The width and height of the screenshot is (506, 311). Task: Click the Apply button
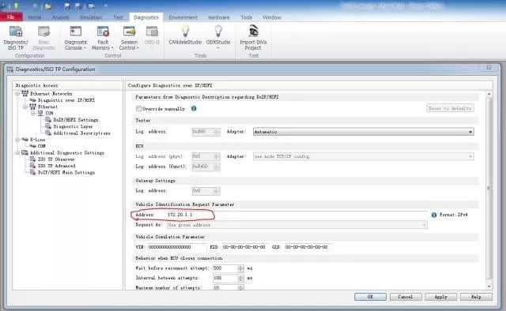441,297
